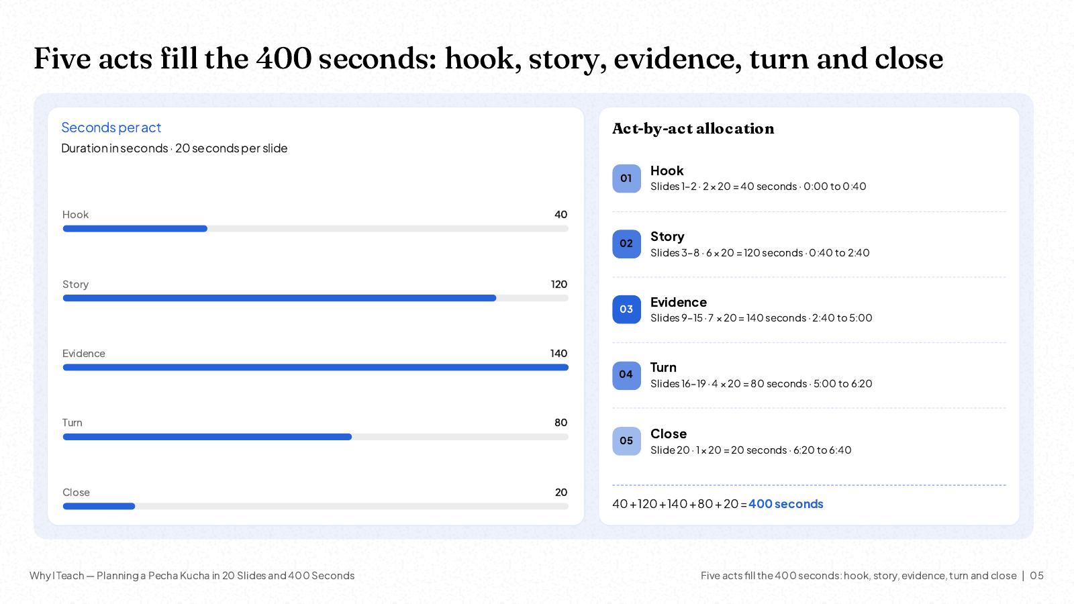Click the "Evidence" label above its chart bar

pyautogui.click(x=84, y=354)
